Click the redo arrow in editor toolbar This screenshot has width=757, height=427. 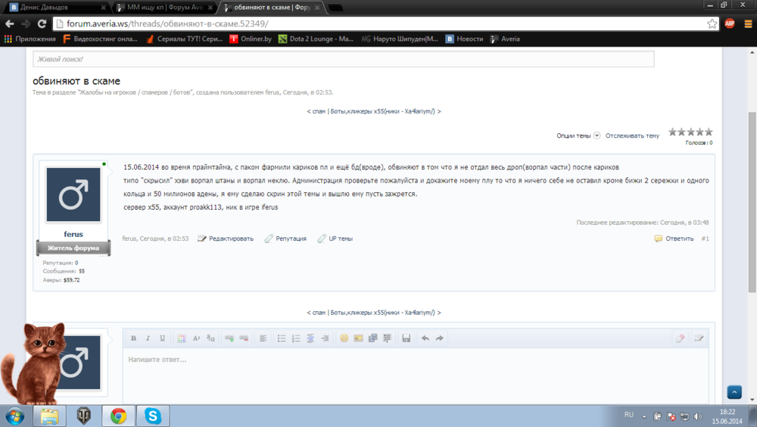pyautogui.click(x=440, y=338)
